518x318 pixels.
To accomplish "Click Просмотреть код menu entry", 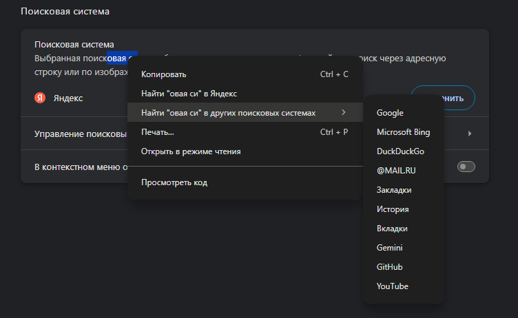I will 174,182.
